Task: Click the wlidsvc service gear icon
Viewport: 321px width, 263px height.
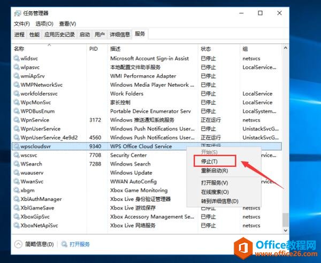Action: tap(17, 58)
